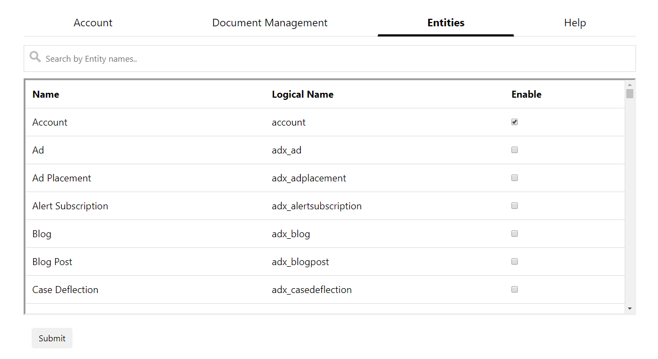Click the scrollbar up arrow
The width and height of the screenshot is (658, 359).
[629, 85]
